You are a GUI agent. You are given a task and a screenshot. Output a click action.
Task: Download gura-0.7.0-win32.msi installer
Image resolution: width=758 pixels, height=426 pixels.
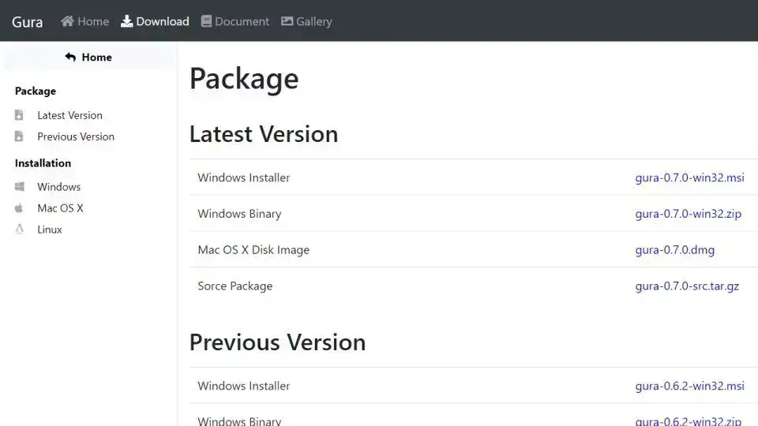pos(689,177)
